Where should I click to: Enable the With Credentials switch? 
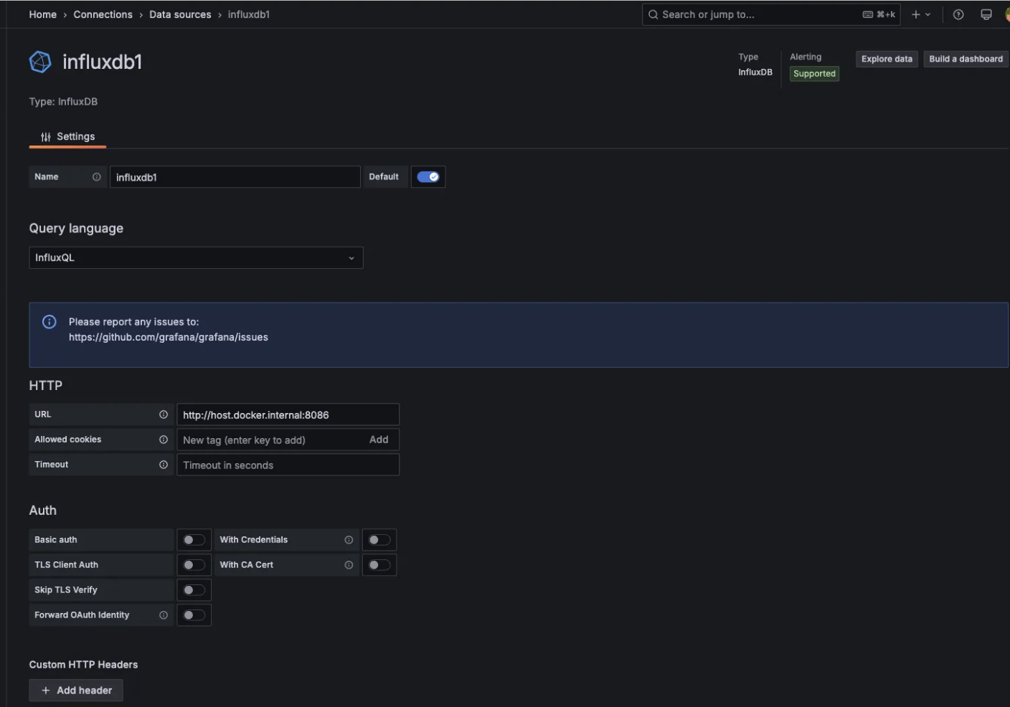point(379,540)
